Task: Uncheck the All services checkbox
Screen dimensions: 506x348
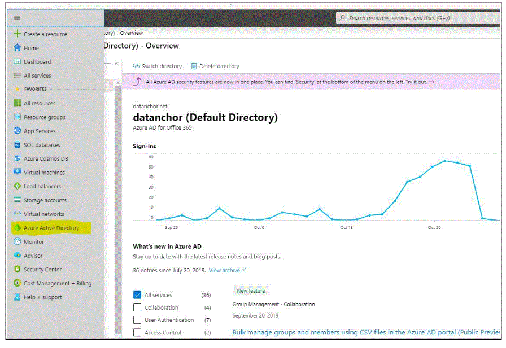Action: pos(137,295)
